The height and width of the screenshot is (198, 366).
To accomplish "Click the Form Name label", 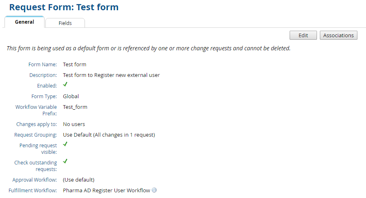I will pos(42,64).
